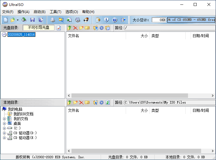
Task: Sort disc files by the 类型 column header
Action: pos(168,36)
